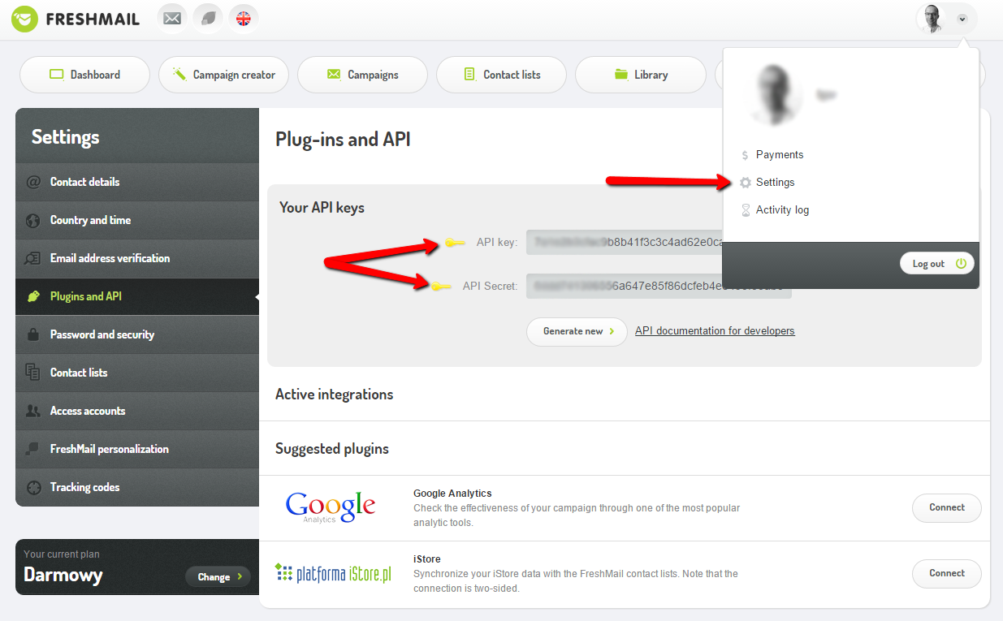
Task: Click the globe icon beside Country and time
Action: pos(33,220)
